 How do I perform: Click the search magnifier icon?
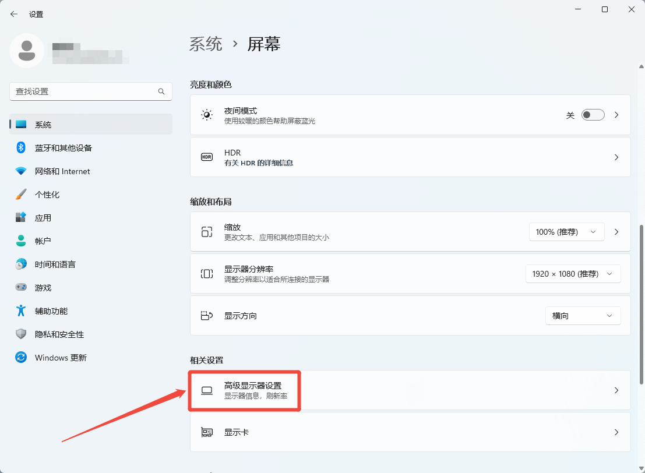(x=161, y=91)
